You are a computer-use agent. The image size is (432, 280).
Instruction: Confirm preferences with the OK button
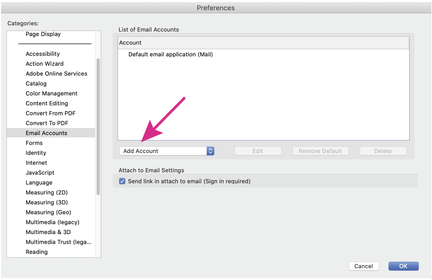[x=403, y=266]
